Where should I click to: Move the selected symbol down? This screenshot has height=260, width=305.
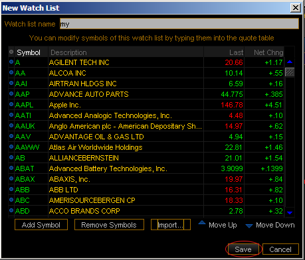(x=270, y=226)
